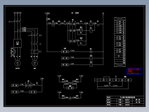The width and height of the screenshot is (149, 112).
Task: Click terminal strip row numbered 1
Action: click(120, 22)
